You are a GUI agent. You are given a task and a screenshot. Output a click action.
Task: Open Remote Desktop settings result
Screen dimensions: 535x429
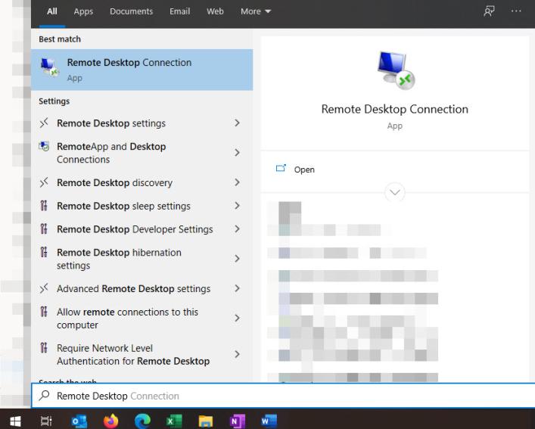(142, 123)
